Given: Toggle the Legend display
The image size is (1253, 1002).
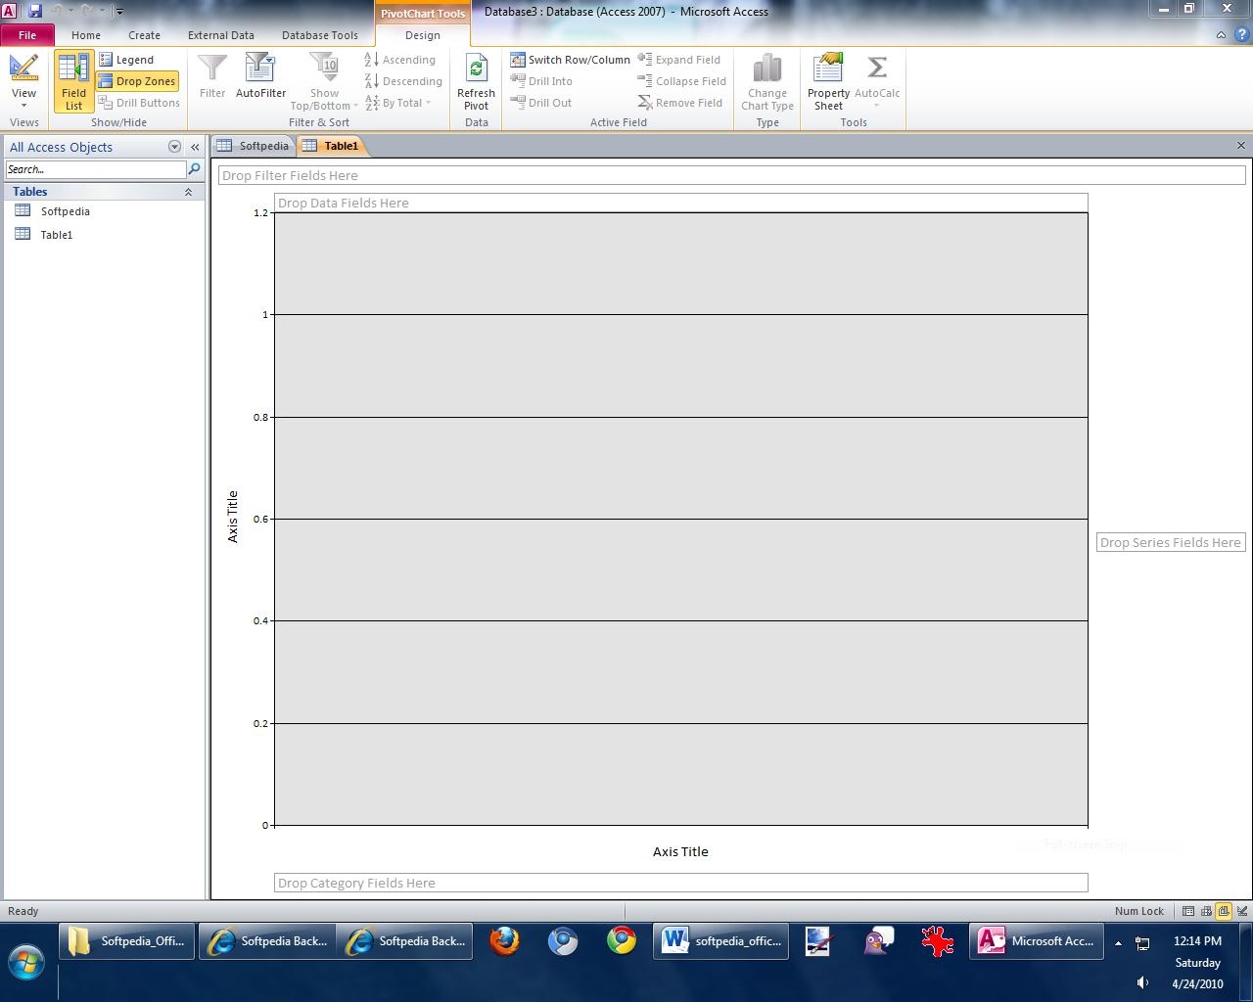Looking at the screenshot, I should (126, 60).
